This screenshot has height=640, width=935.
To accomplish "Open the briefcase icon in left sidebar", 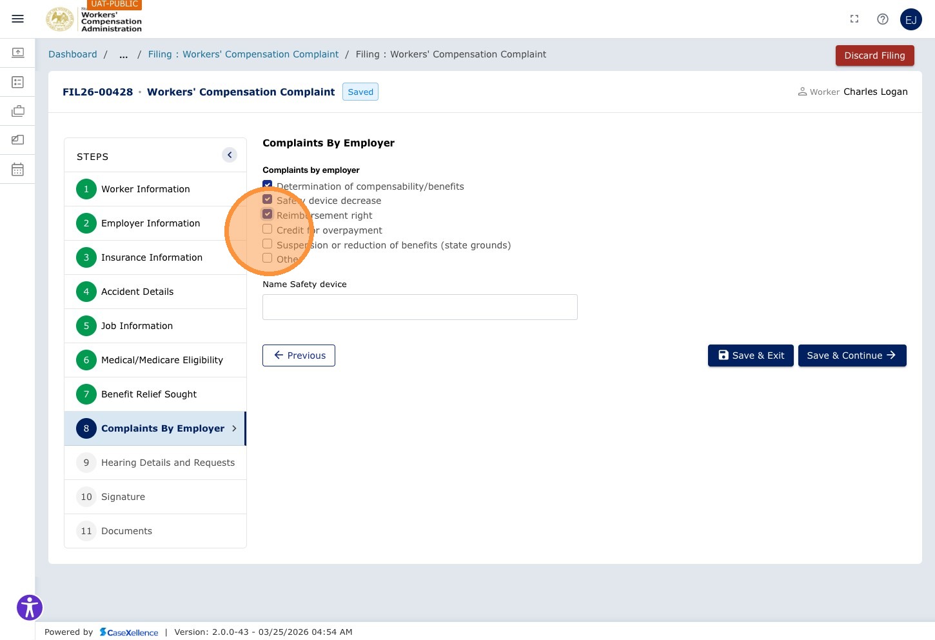I will click(x=18, y=111).
